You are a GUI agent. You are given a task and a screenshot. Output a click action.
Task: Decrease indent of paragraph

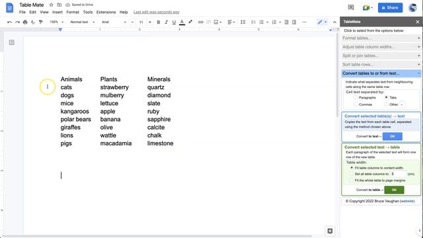coord(286,22)
